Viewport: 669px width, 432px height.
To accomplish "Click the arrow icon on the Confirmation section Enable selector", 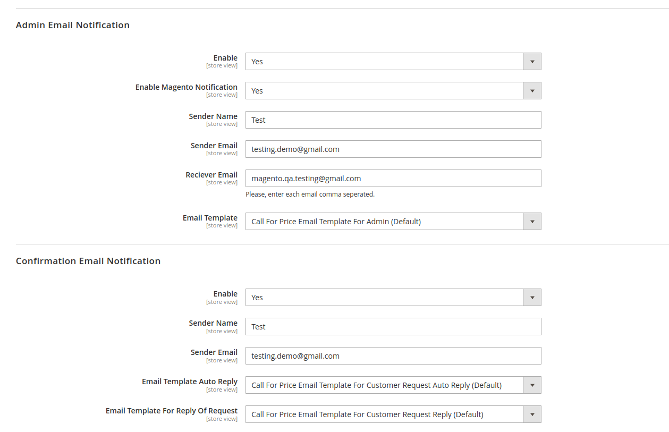I will click(x=531, y=297).
